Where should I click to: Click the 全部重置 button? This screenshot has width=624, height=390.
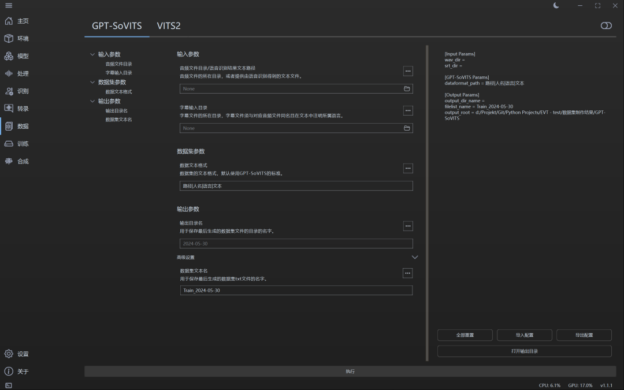click(465, 335)
